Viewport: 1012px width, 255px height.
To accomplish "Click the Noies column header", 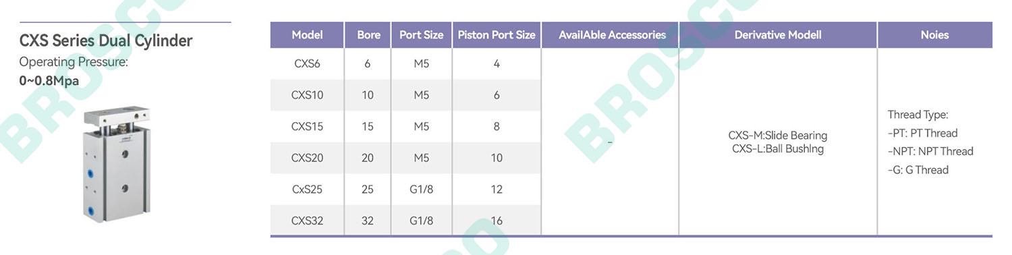I will (934, 35).
